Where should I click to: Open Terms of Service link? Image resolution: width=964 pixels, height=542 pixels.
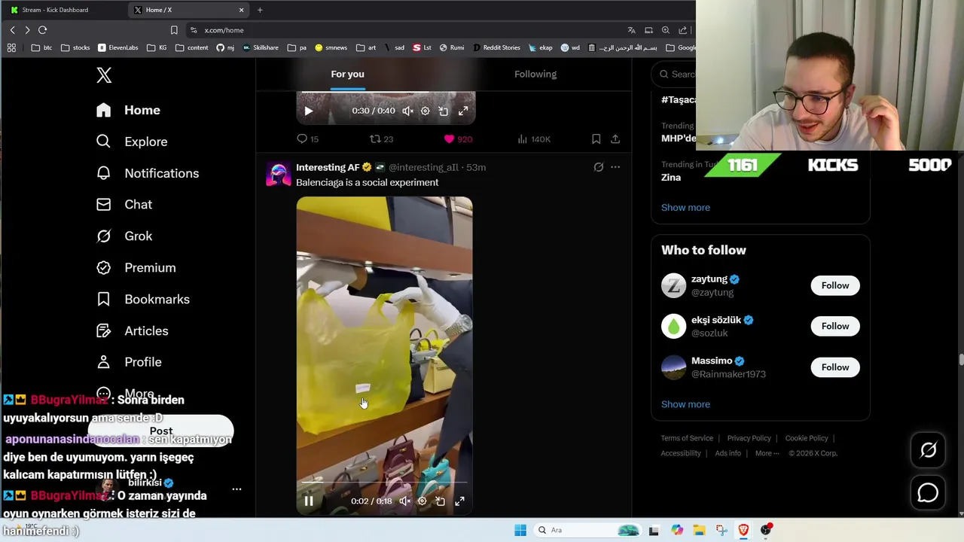pos(687,438)
